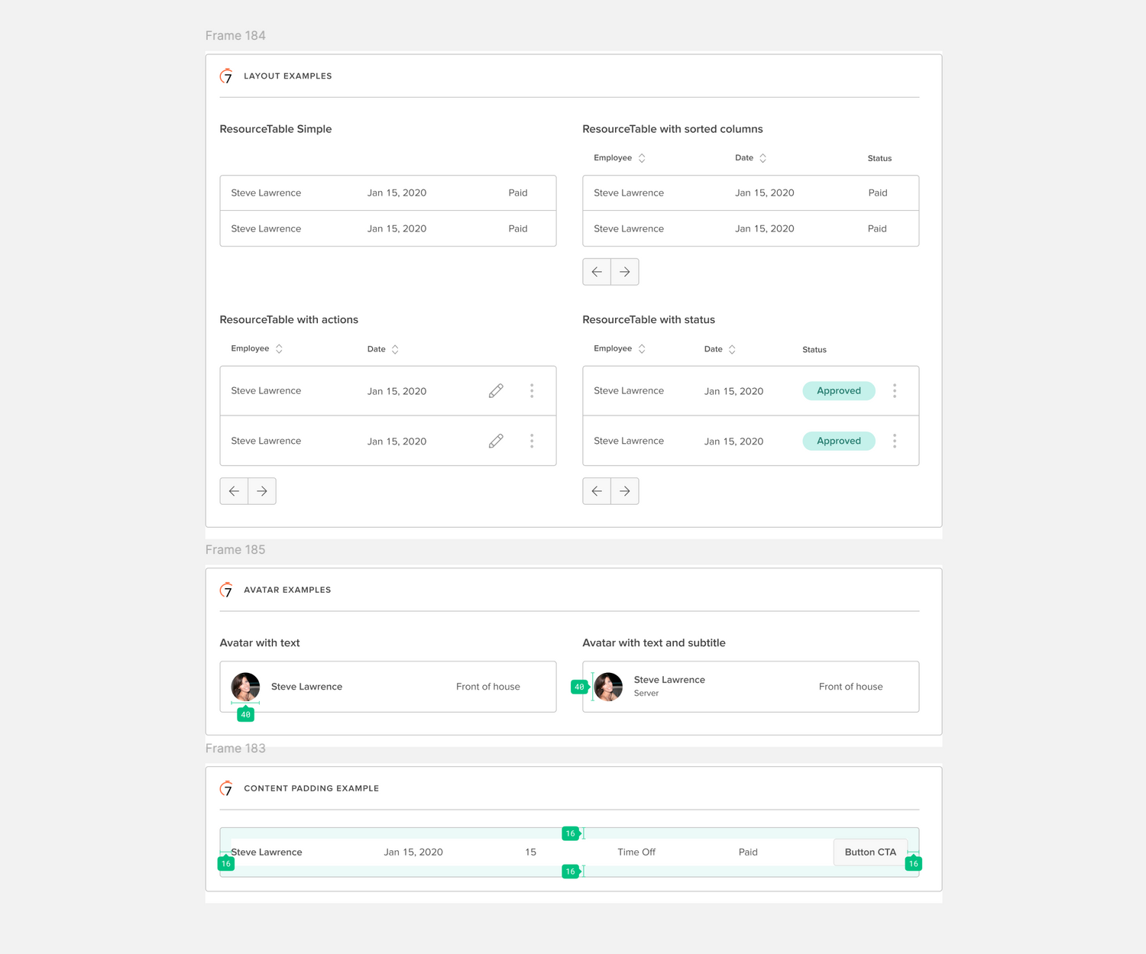
Task: Open three-dot menu in first actions table row
Action: click(x=532, y=391)
